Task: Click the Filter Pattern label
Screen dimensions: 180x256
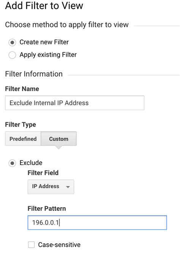Action: point(47,208)
